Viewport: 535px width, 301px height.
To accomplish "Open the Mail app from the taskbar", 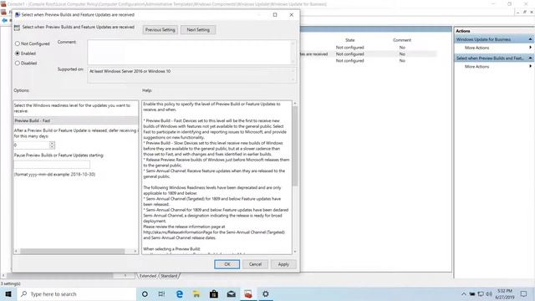I will click(x=231, y=293).
